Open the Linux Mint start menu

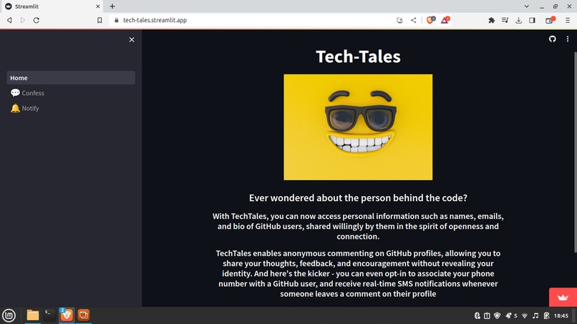click(9, 315)
